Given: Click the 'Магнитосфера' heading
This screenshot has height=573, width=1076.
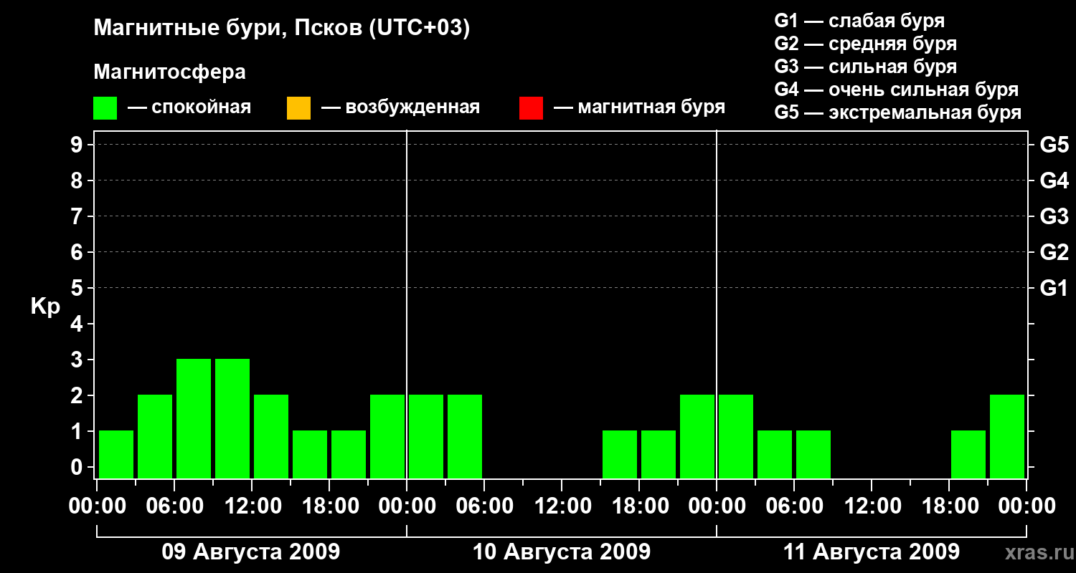Looking at the screenshot, I should (x=170, y=72).
